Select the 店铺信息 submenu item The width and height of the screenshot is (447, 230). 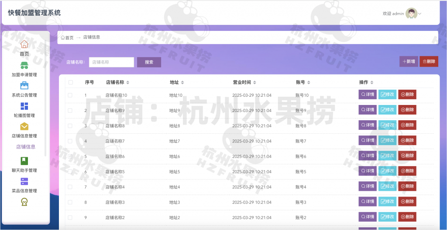pos(26,147)
